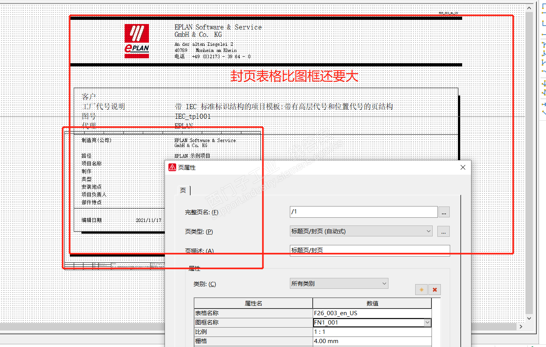Click the IEC_tpl001 text on the drawing

[193, 116]
